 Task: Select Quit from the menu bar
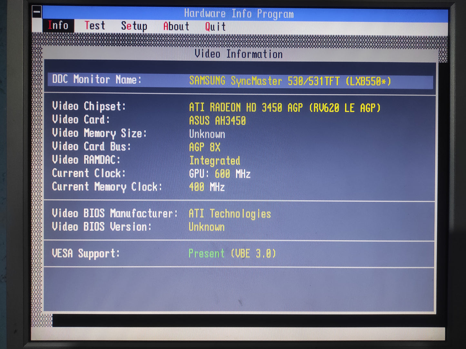pyautogui.click(x=215, y=27)
